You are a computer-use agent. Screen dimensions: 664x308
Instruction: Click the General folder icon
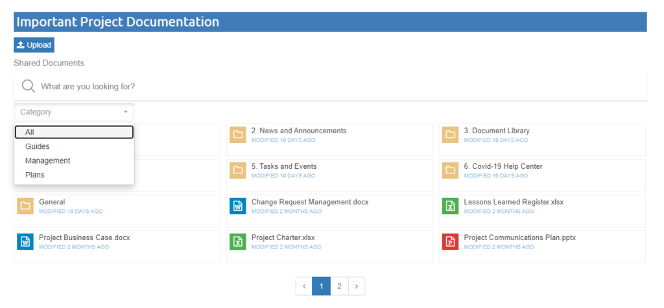(x=25, y=206)
